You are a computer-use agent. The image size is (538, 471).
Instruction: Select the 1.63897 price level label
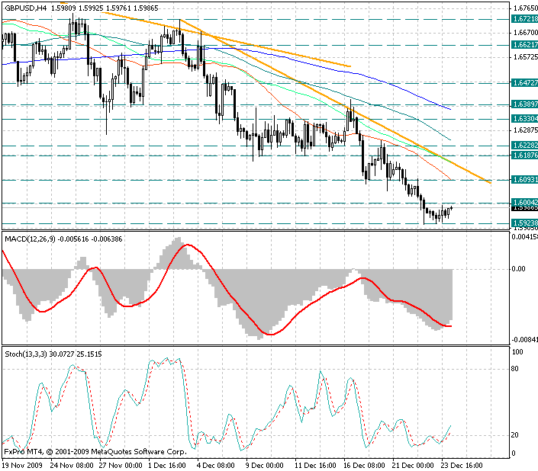pos(524,104)
